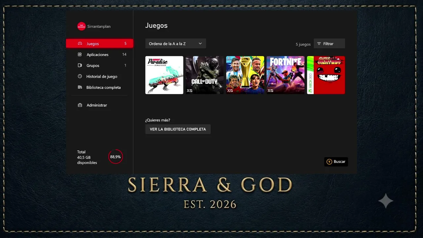Click the Biblioteca completa books icon
The width and height of the screenshot is (423, 238).
tap(80, 87)
